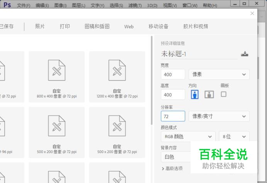Screen dimensions: 267x183
Task: Expand 高级选项 advanced options
Action: pos(172,168)
